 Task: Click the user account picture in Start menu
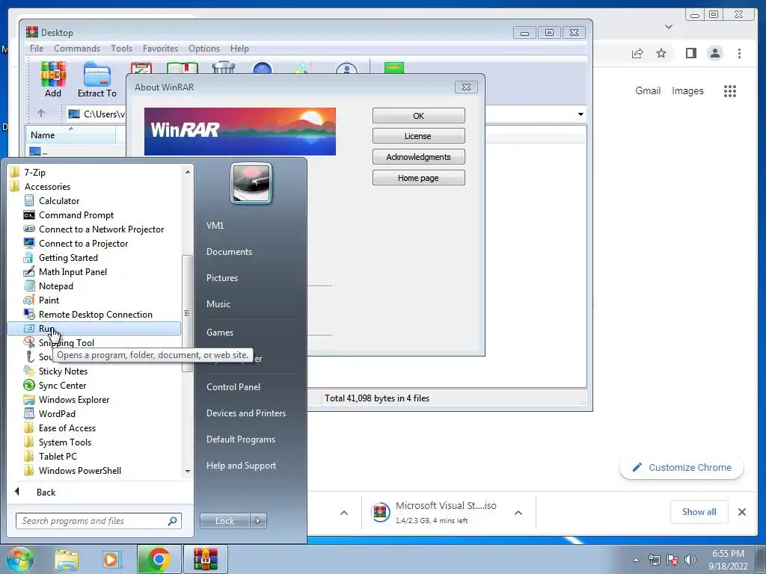[x=251, y=183]
